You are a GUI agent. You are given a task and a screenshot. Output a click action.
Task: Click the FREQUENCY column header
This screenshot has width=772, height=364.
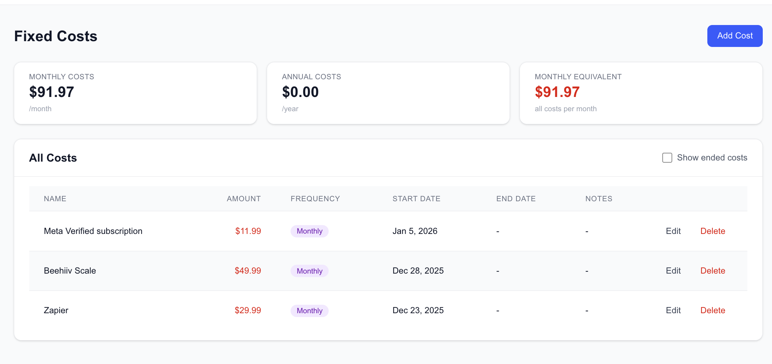[315, 199]
